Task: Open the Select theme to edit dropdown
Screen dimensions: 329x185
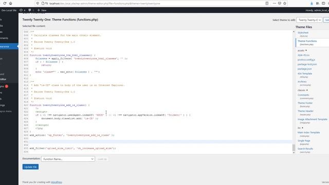Action: point(309,20)
